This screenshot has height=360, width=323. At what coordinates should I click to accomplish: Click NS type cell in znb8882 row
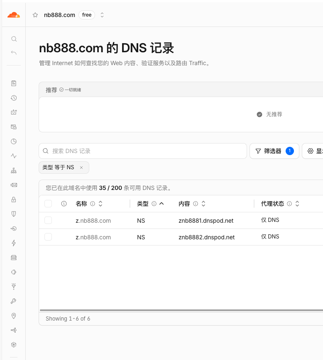141,237
